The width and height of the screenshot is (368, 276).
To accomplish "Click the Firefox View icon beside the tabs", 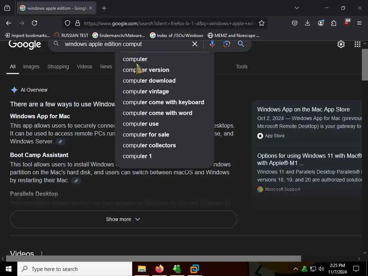I will click(x=7, y=8).
